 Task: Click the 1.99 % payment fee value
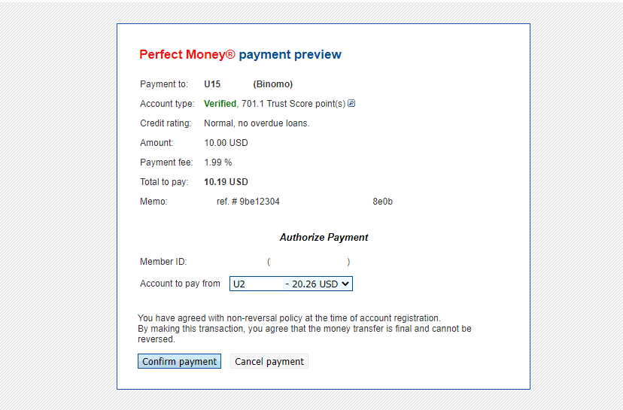pyautogui.click(x=218, y=162)
